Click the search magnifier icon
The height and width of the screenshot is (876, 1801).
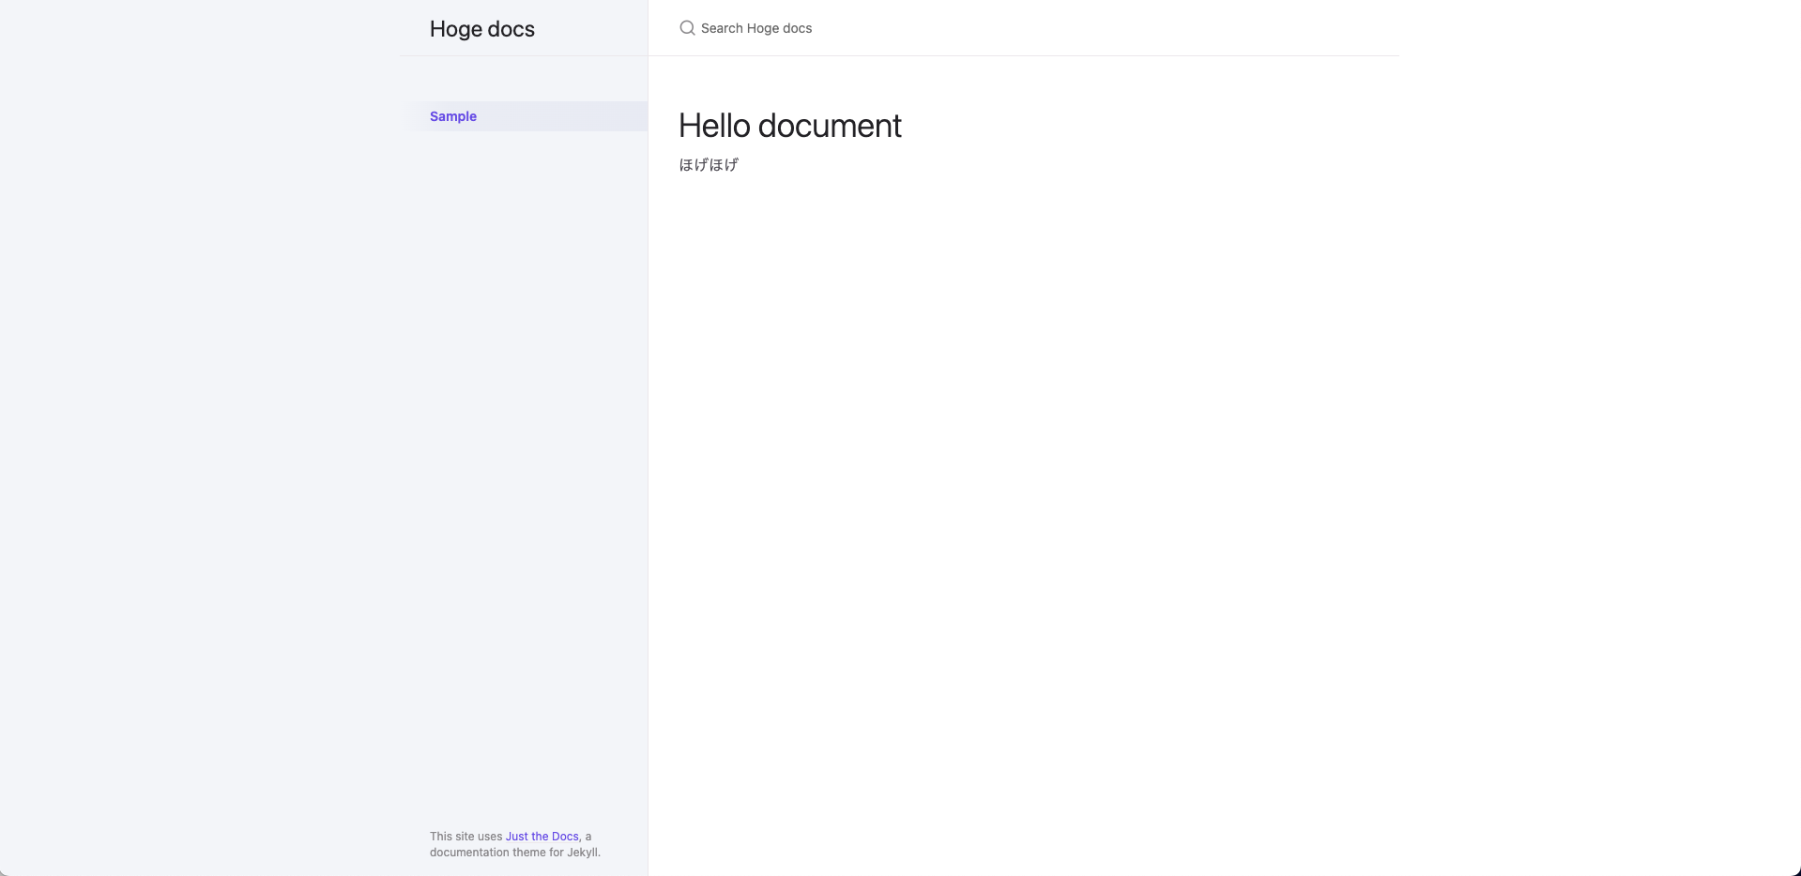687,28
